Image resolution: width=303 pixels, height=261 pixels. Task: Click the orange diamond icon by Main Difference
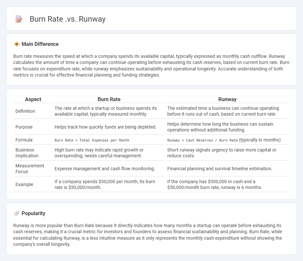point(17,44)
